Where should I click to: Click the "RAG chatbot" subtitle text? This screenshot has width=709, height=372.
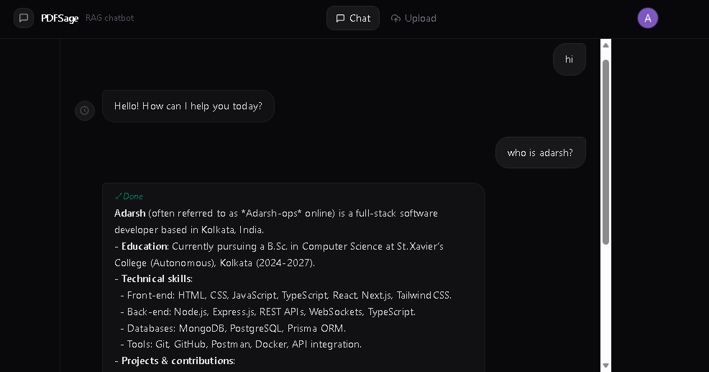tap(109, 18)
